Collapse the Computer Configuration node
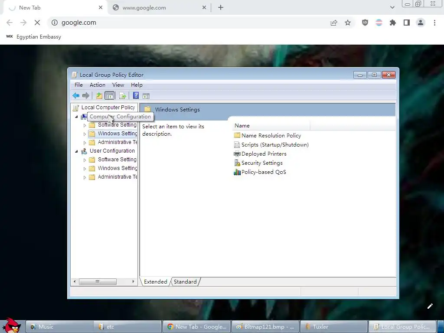This screenshot has height=333, width=444. (76, 117)
